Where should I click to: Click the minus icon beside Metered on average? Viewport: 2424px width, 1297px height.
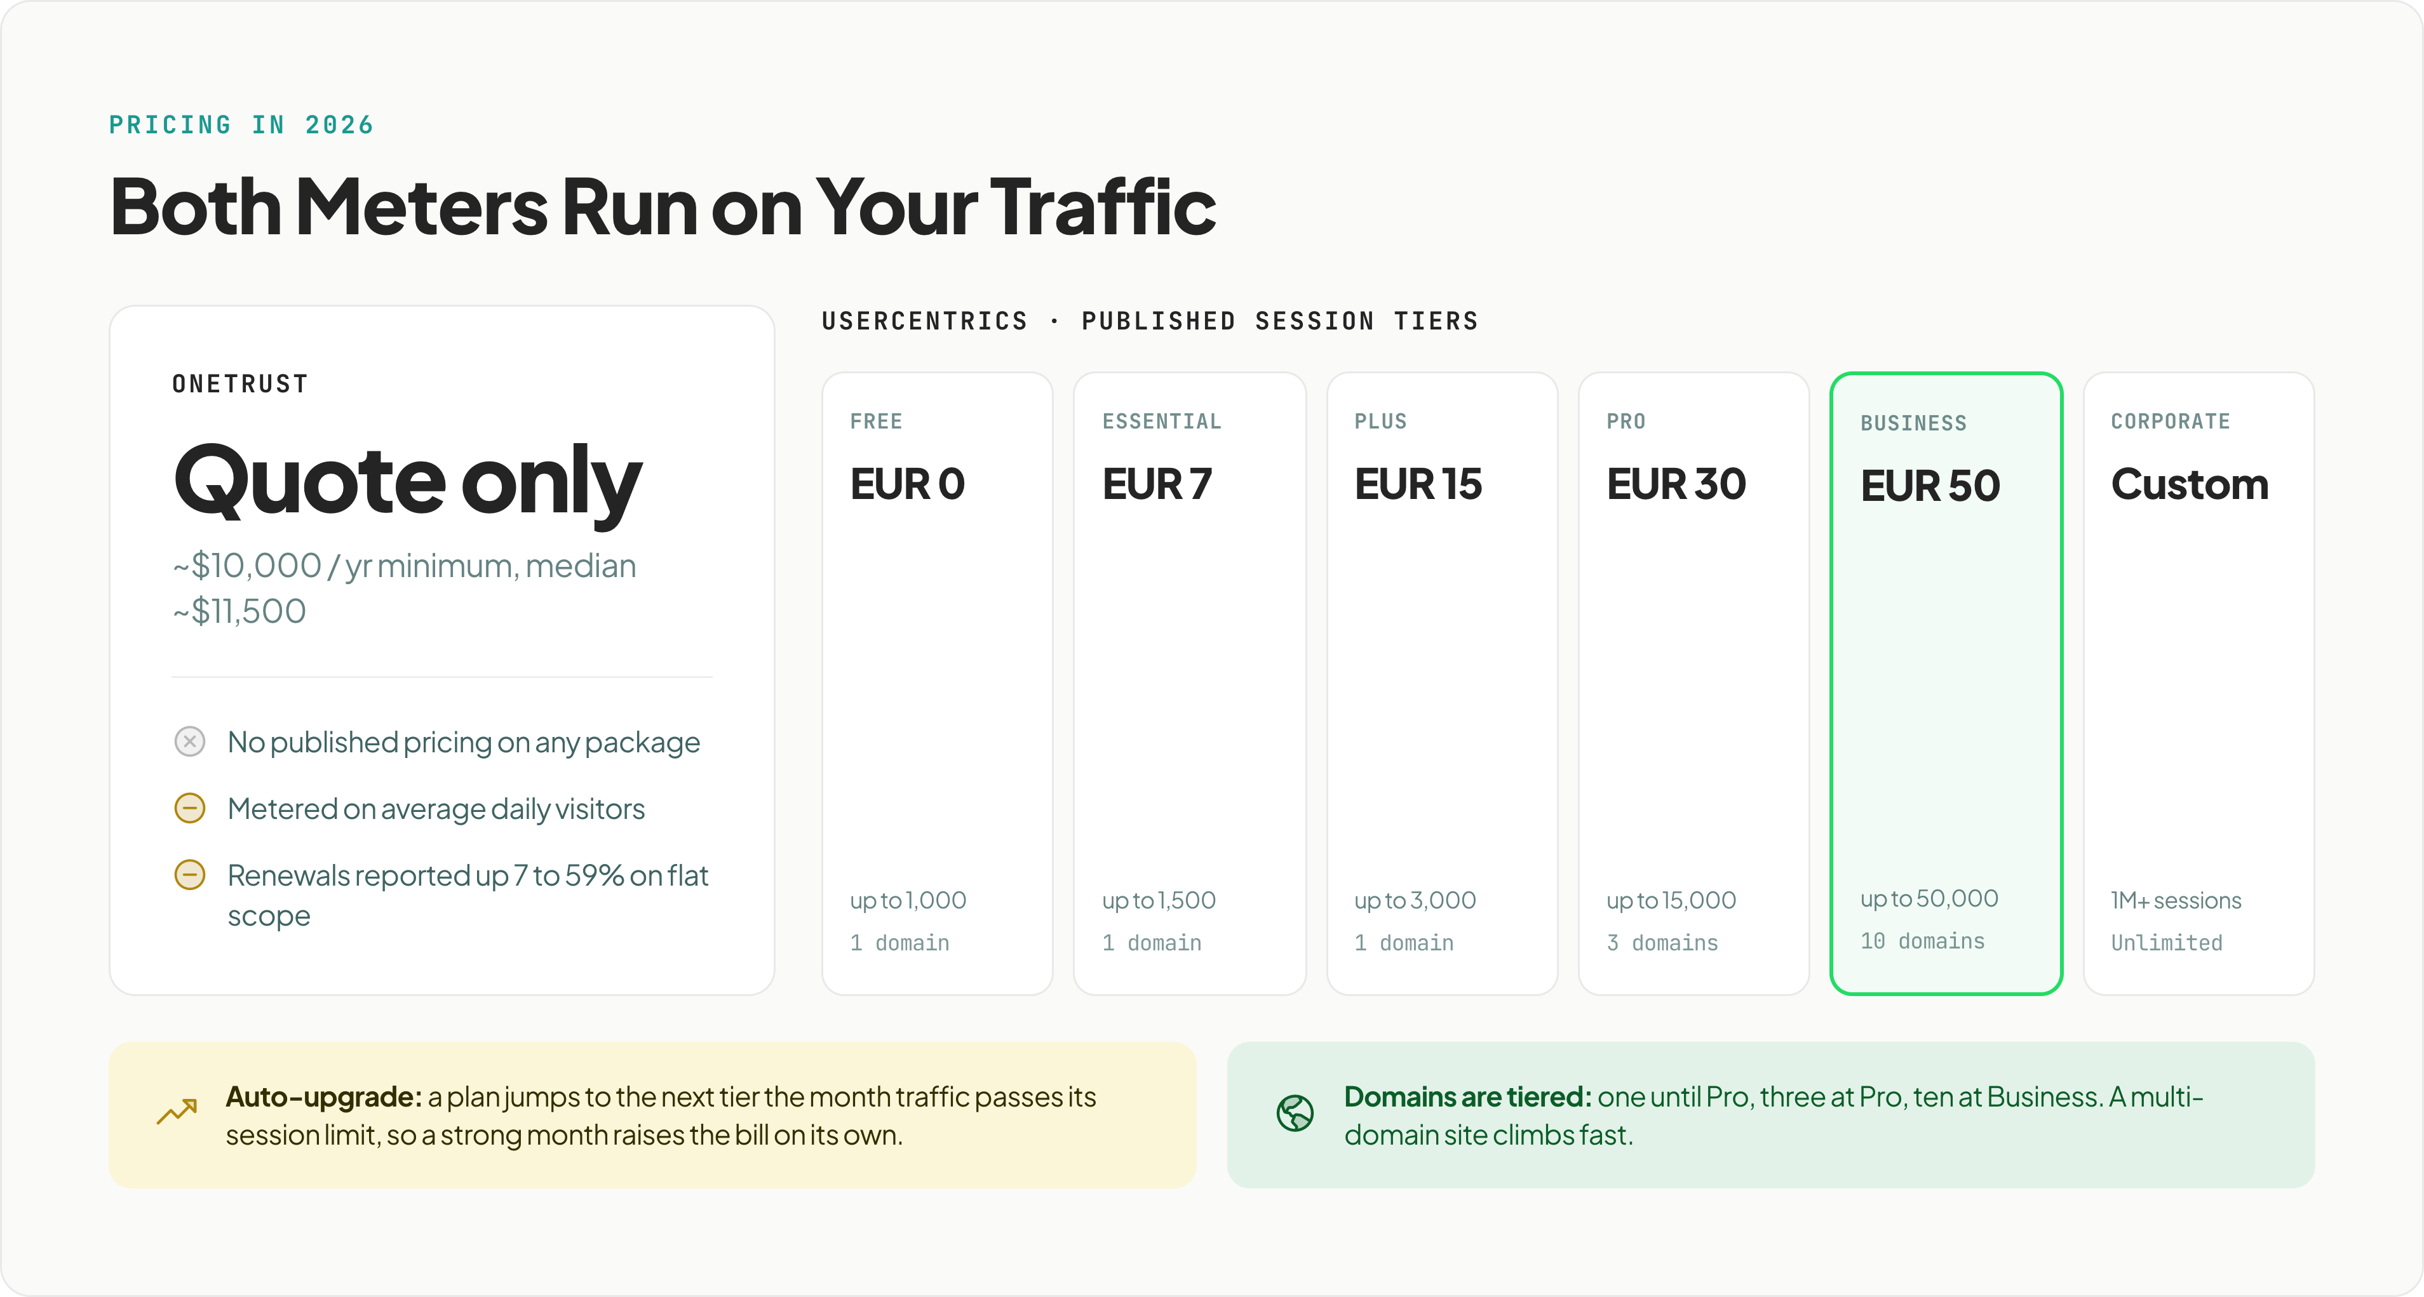[x=189, y=808]
